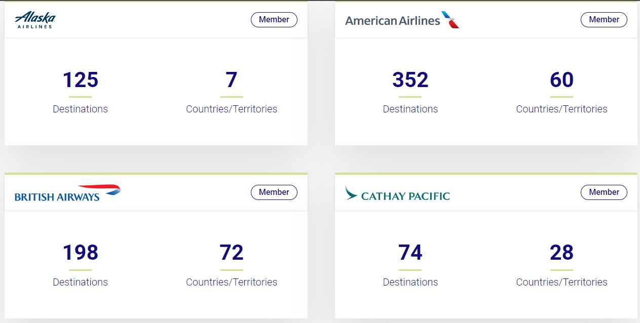Viewport: 640px width, 323px height.
Task: Click Countries/Territories label under British Airways
Action: point(232,282)
